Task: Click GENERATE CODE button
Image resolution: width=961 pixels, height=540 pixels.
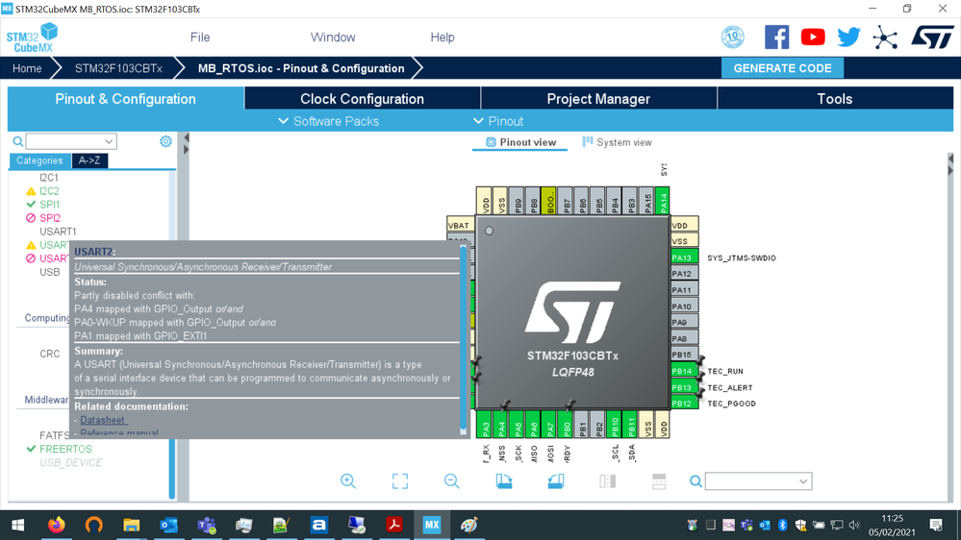Action: [782, 68]
